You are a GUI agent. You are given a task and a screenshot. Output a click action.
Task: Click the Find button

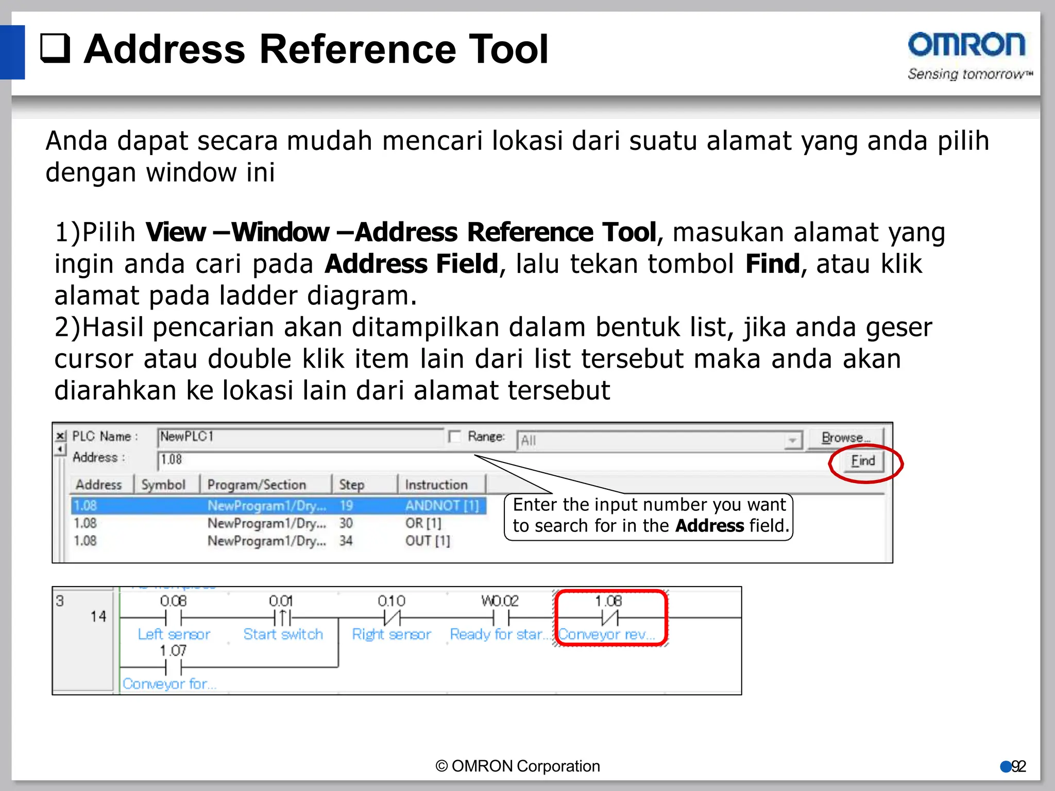point(863,461)
